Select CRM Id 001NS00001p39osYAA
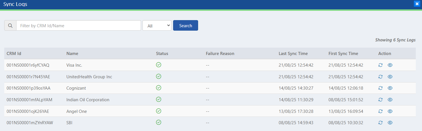This screenshot has height=131, width=422. [28, 88]
